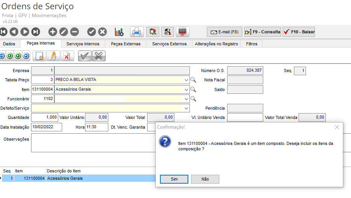This screenshot has width=351, height=198.
Task: Save internal part with gray checkmark button
Action: tap(85, 56)
